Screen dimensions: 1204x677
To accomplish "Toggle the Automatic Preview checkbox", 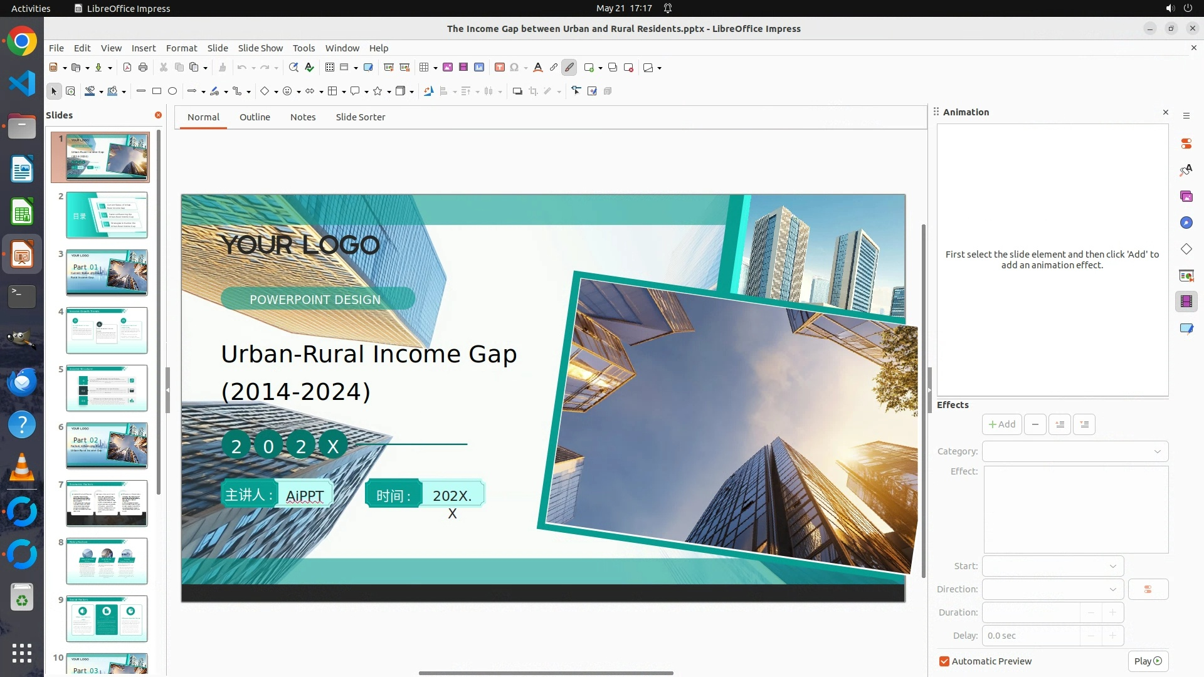I will [944, 661].
